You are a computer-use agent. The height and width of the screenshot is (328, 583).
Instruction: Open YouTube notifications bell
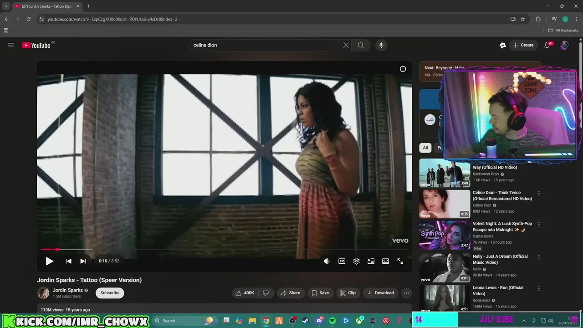point(547,45)
